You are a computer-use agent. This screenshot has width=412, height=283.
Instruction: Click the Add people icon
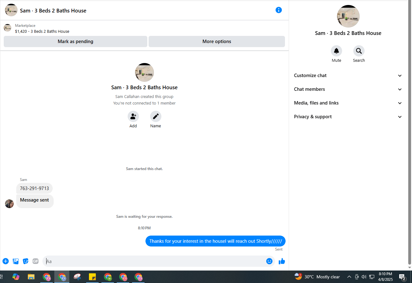pos(133,116)
